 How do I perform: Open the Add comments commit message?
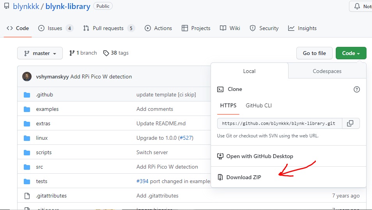[x=155, y=109]
